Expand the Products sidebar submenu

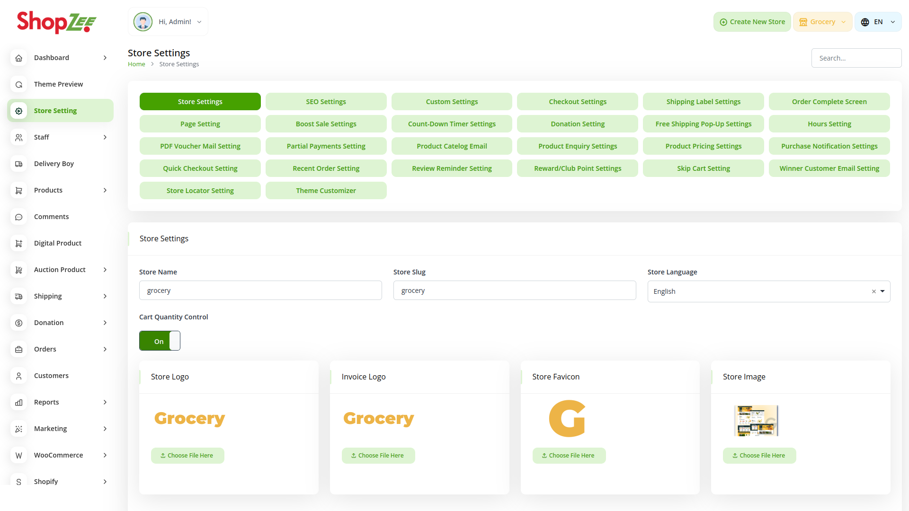[105, 190]
